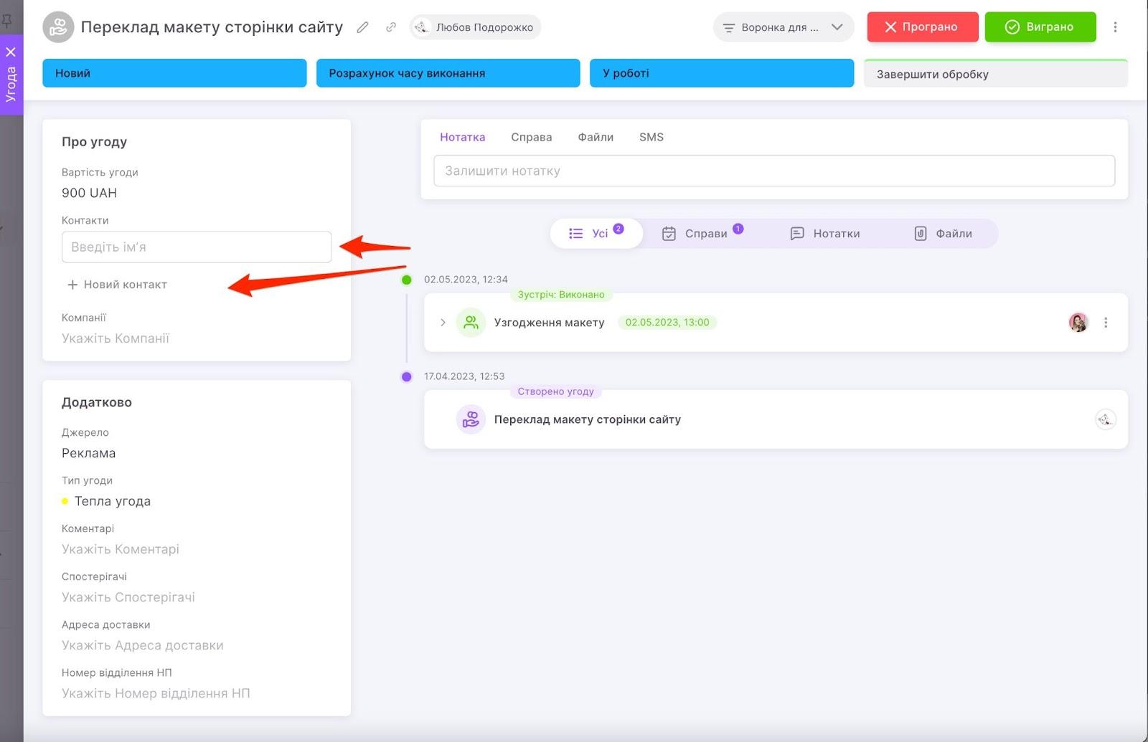Screen dimensions: 1148x742
Task: Filter the timeline by Справи
Action: [x=702, y=234]
